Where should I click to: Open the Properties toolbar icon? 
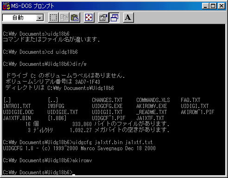(x=103, y=18)
